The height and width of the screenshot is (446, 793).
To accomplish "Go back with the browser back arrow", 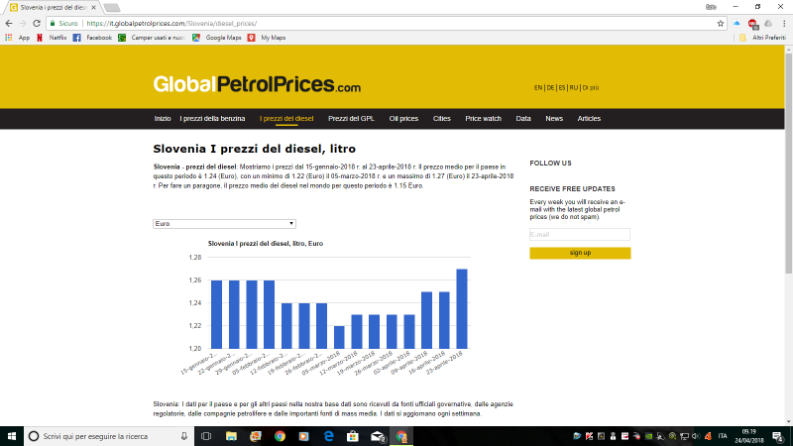I will coord(9,23).
